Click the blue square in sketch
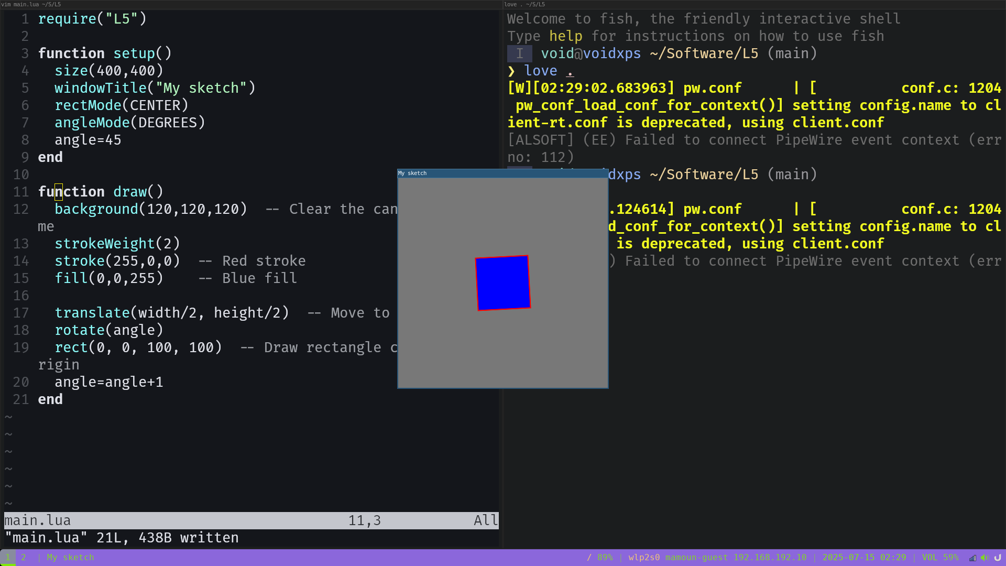The height and width of the screenshot is (566, 1006). click(502, 283)
